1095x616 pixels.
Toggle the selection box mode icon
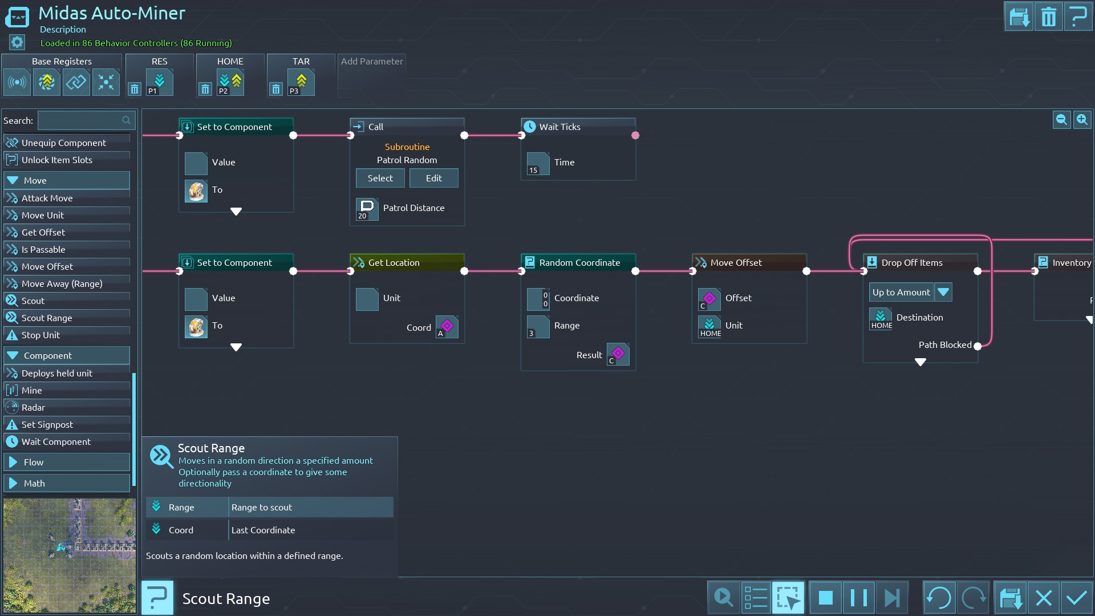click(788, 598)
